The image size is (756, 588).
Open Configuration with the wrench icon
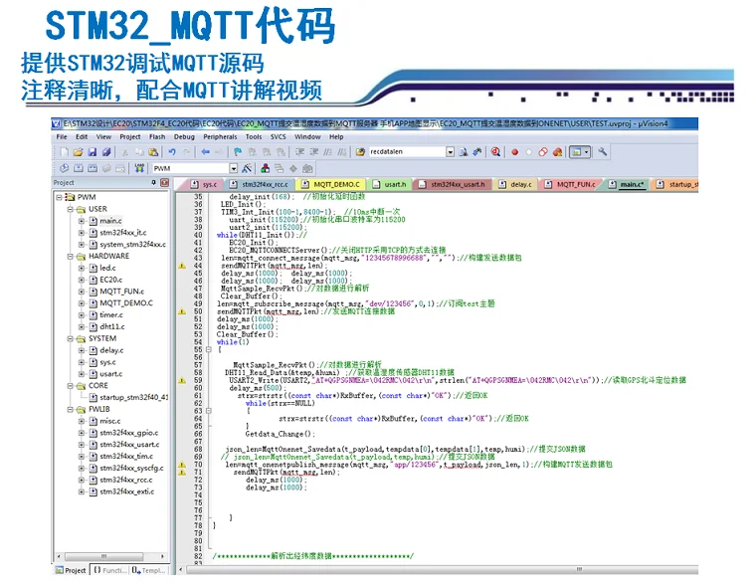[603, 152]
